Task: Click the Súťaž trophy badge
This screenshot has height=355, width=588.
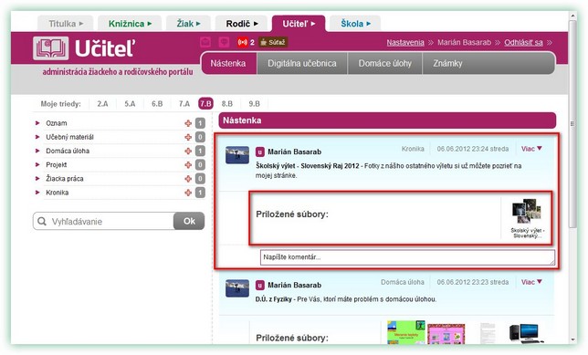Action: (x=273, y=42)
